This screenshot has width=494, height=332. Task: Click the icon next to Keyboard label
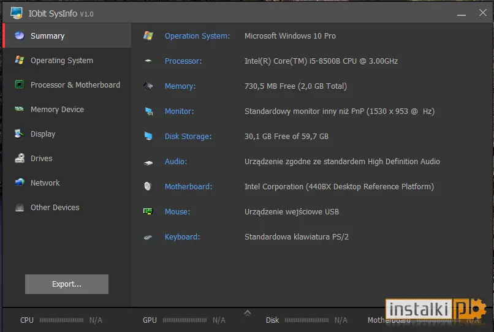click(x=148, y=237)
